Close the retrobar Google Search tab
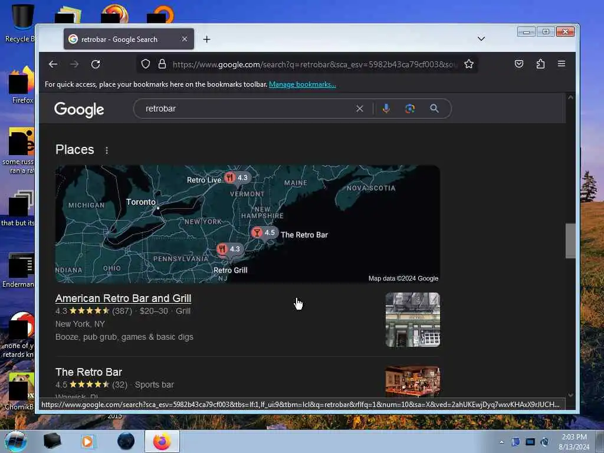This screenshot has width=604, height=453. pos(185,39)
